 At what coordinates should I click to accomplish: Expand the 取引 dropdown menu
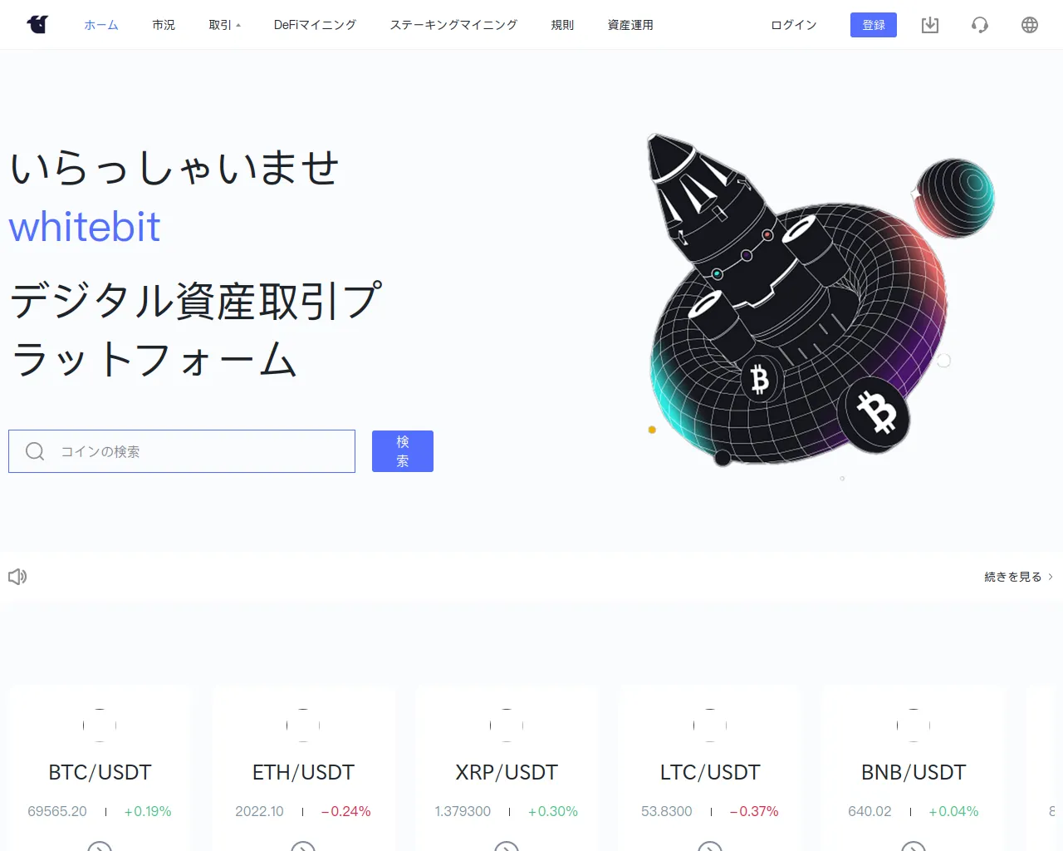point(224,25)
